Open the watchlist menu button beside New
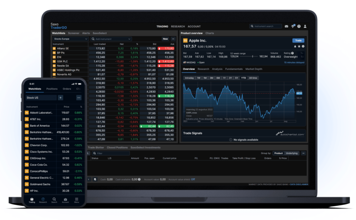 point(173,39)
